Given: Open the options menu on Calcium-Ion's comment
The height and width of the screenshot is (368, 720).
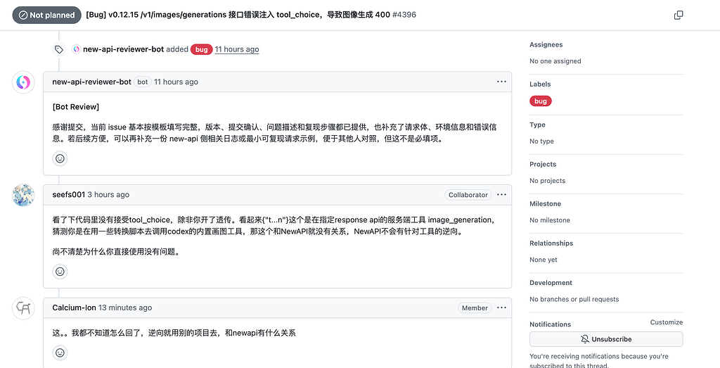Looking at the screenshot, I should click(x=501, y=307).
